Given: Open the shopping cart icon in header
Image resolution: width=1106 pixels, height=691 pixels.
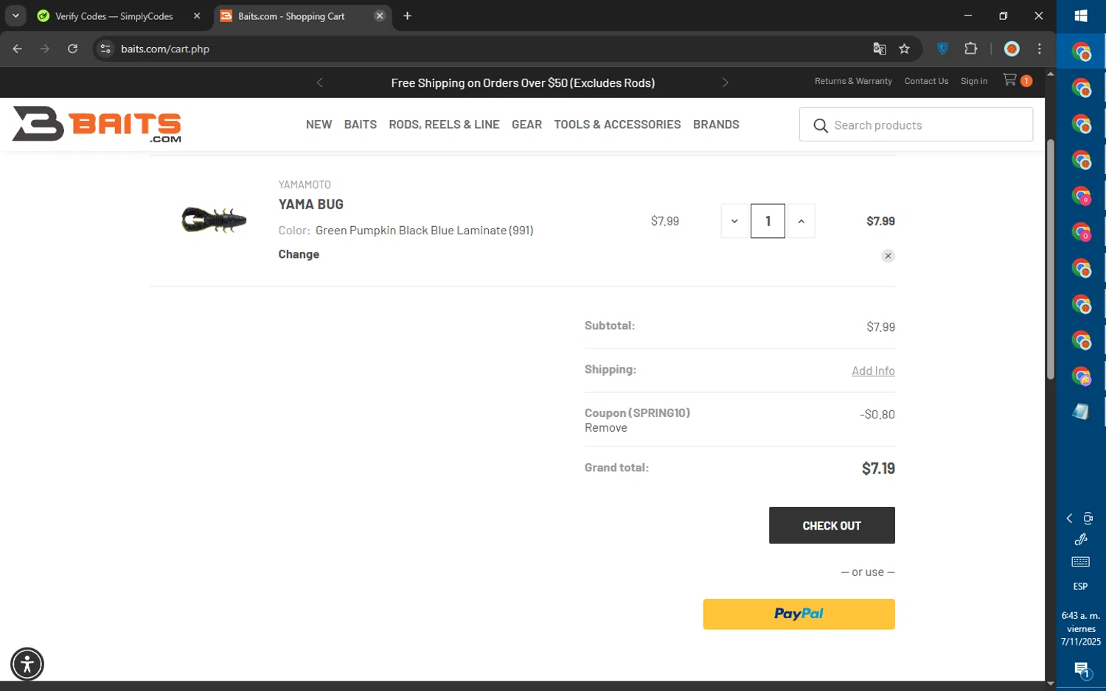Looking at the screenshot, I should point(1010,80).
